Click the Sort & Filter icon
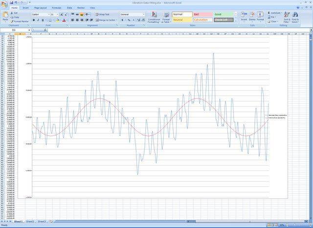This screenshot has height=228, width=313. click(287, 15)
